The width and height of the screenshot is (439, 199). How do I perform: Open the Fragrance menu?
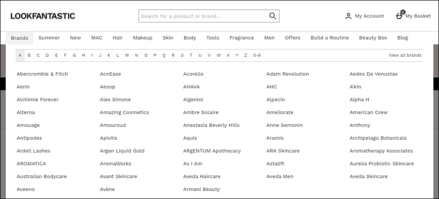[242, 38]
